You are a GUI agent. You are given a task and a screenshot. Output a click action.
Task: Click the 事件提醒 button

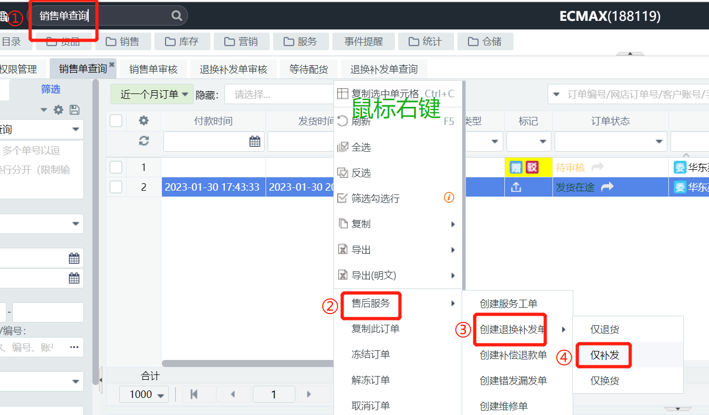(x=364, y=41)
